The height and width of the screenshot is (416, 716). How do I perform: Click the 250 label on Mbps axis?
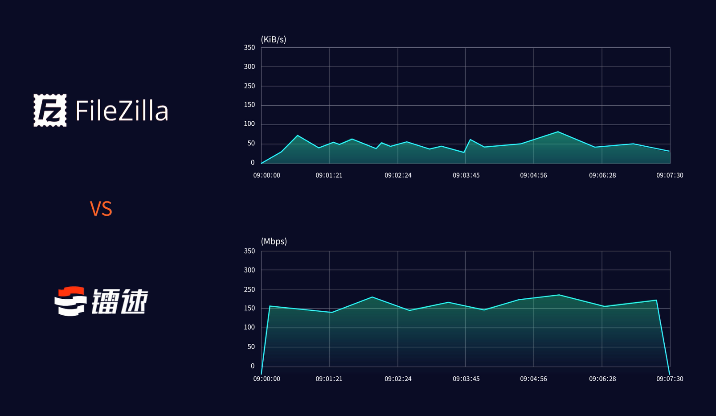point(250,289)
